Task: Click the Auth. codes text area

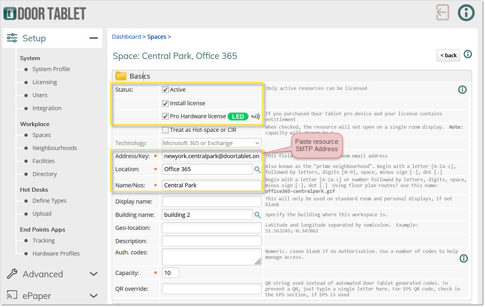Action: coord(211,256)
